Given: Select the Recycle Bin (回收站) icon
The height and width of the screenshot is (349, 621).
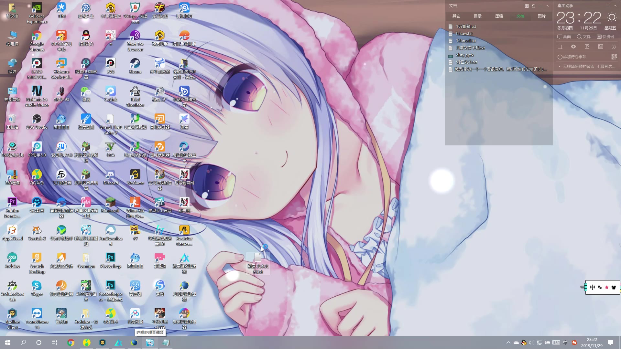Looking at the screenshot, I should pos(12,122).
